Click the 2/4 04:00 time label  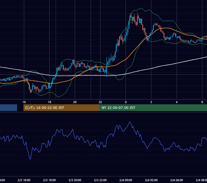177,180
